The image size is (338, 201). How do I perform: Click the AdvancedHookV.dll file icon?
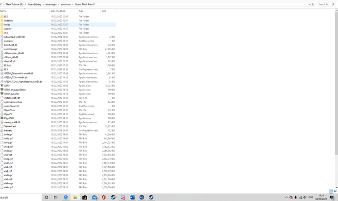pos(2,37)
